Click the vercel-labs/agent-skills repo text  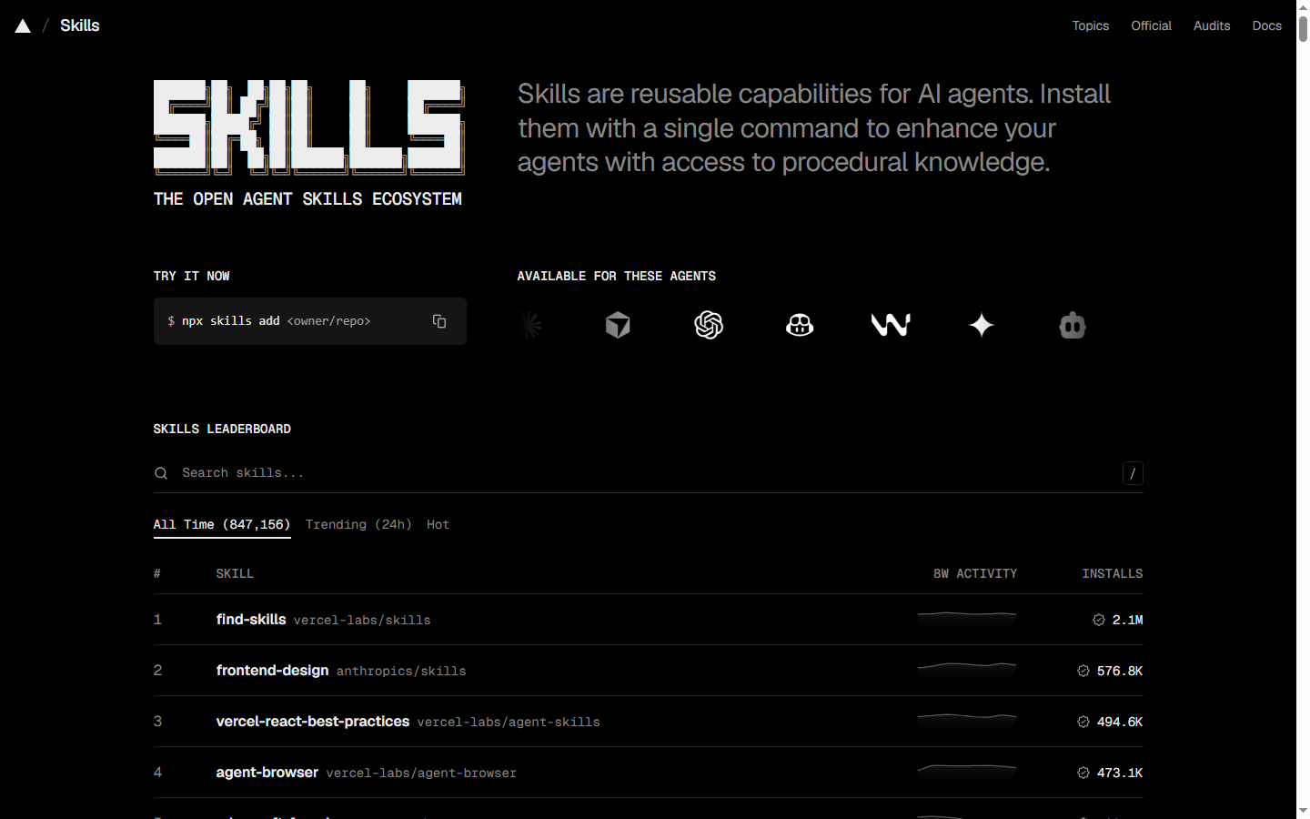point(509,723)
